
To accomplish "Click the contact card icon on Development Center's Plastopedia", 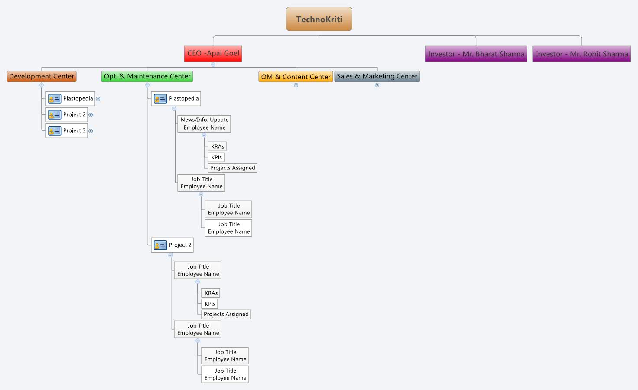I will 54,98.
